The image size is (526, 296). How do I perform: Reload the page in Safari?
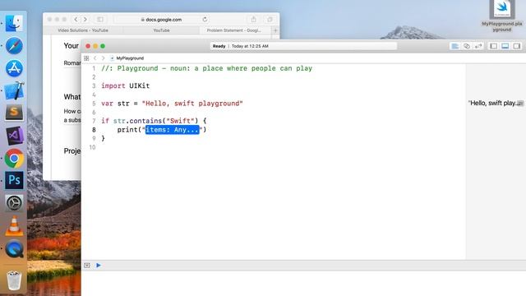[205, 20]
